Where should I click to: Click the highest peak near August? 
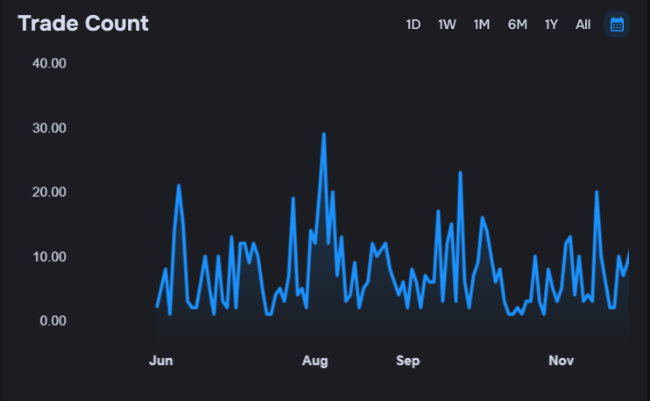[324, 134]
